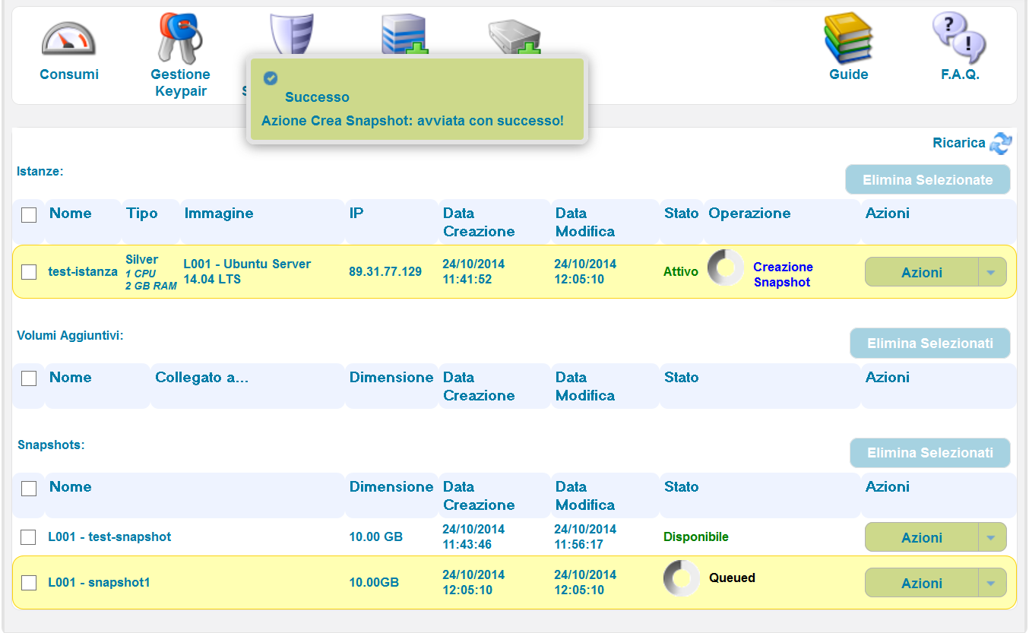Click the Ricarica link text

coord(958,143)
